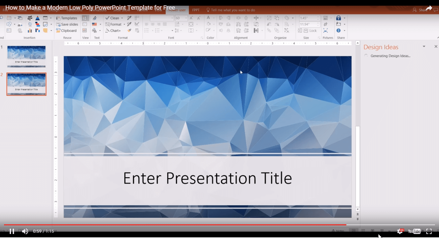The width and height of the screenshot is (439, 238).
Task: Mute the video with the speaker icon
Action: pos(25,231)
